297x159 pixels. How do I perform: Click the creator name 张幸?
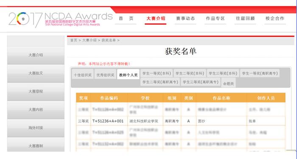(x=252, y=121)
